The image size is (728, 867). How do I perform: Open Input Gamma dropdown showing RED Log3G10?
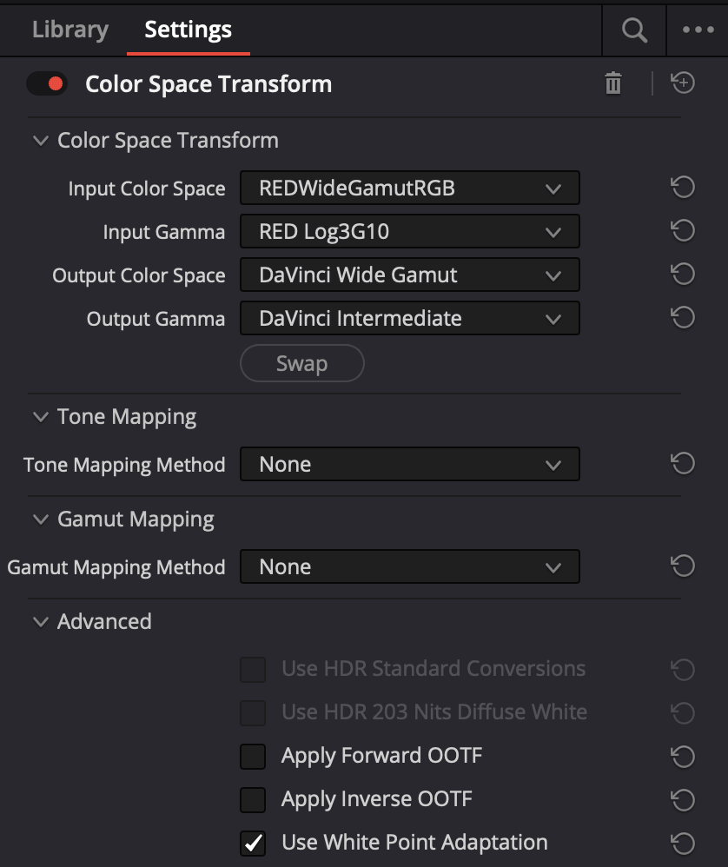click(x=409, y=231)
